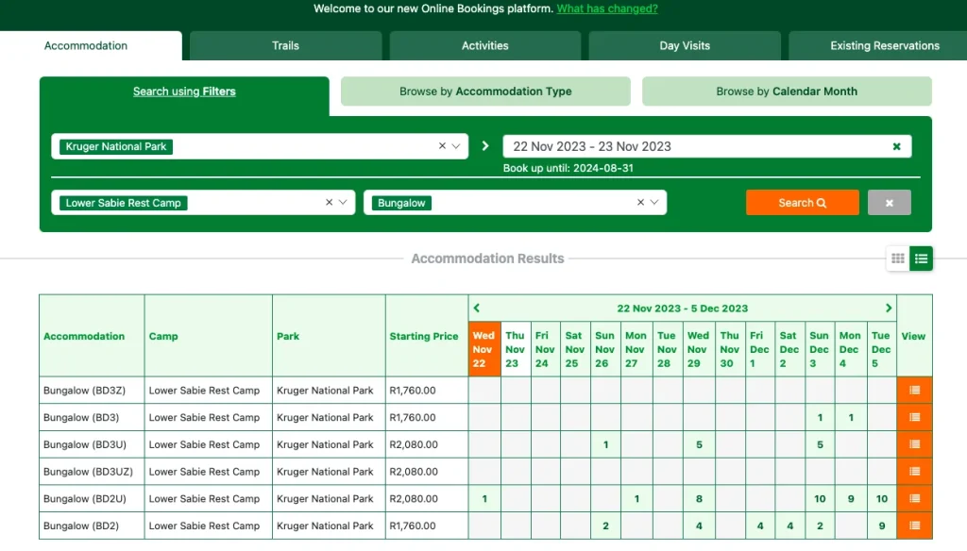Open details for Bungalow (BD3U) row
Image resolution: width=967 pixels, height=551 pixels.
(x=914, y=444)
